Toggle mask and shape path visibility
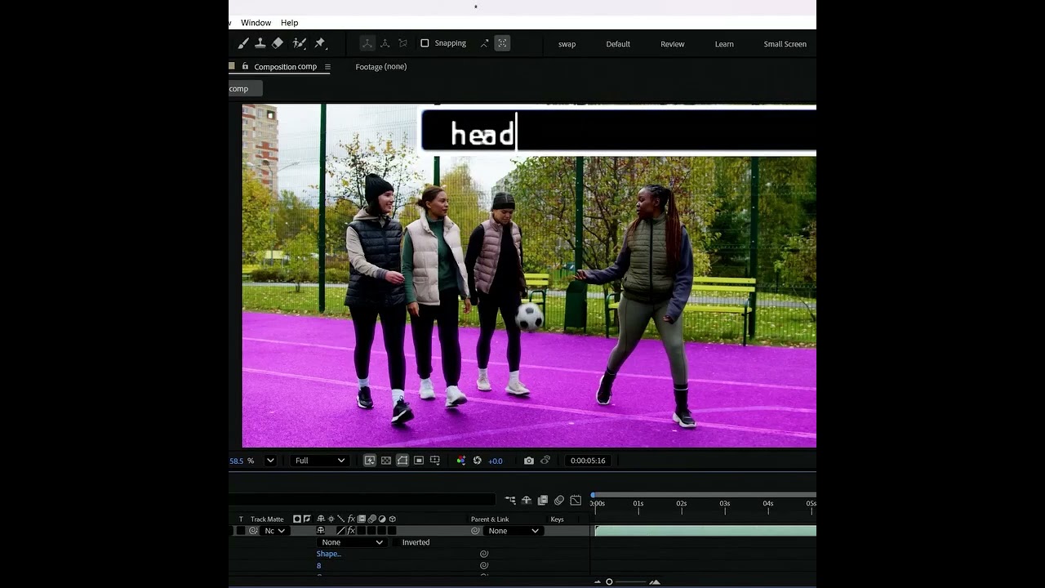Image resolution: width=1045 pixels, height=588 pixels. coord(402,461)
